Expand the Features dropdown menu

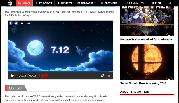tap(110, 3)
